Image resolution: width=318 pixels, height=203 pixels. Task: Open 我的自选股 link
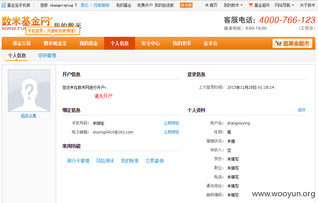pyautogui.click(x=164, y=5)
